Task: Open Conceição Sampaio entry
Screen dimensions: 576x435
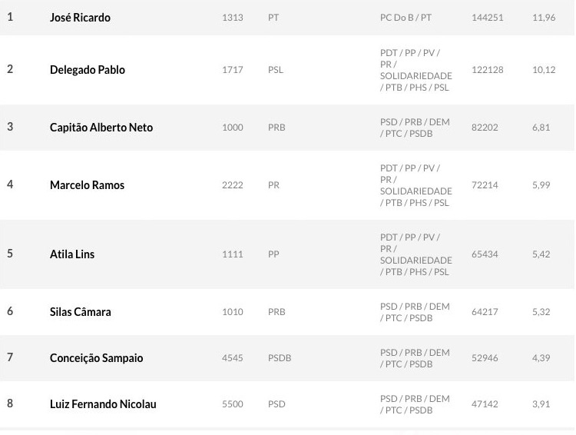Action: pyautogui.click(x=96, y=358)
